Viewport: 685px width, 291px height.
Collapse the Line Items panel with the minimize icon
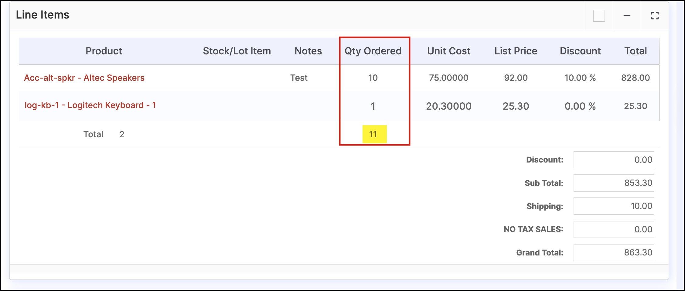(x=627, y=15)
